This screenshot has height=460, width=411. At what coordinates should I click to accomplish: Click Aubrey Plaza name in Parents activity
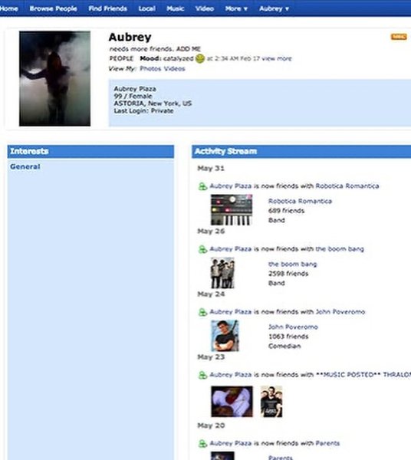231,443
